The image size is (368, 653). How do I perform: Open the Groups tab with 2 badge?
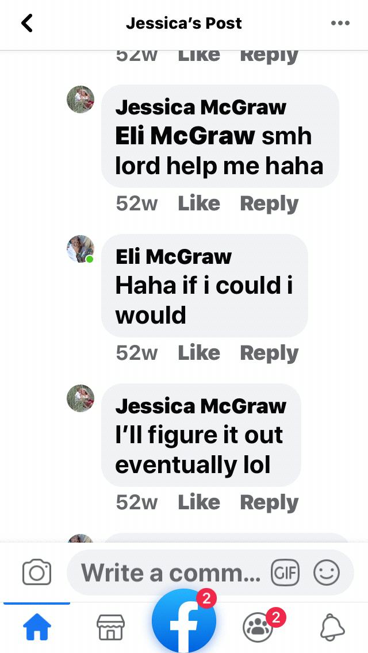tap(258, 627)
